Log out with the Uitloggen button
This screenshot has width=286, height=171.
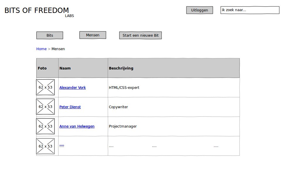point(199,10)
